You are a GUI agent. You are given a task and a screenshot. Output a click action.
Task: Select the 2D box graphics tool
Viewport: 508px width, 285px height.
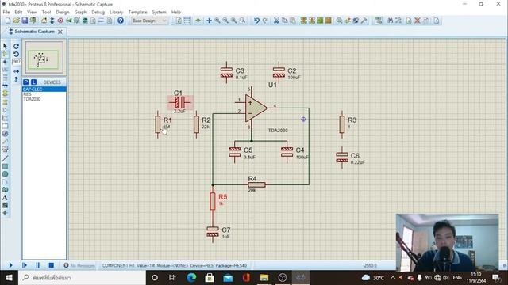click(x=5, y=166)
